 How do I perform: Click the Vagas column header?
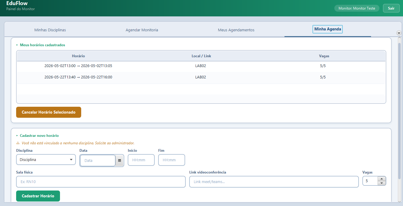324,56
